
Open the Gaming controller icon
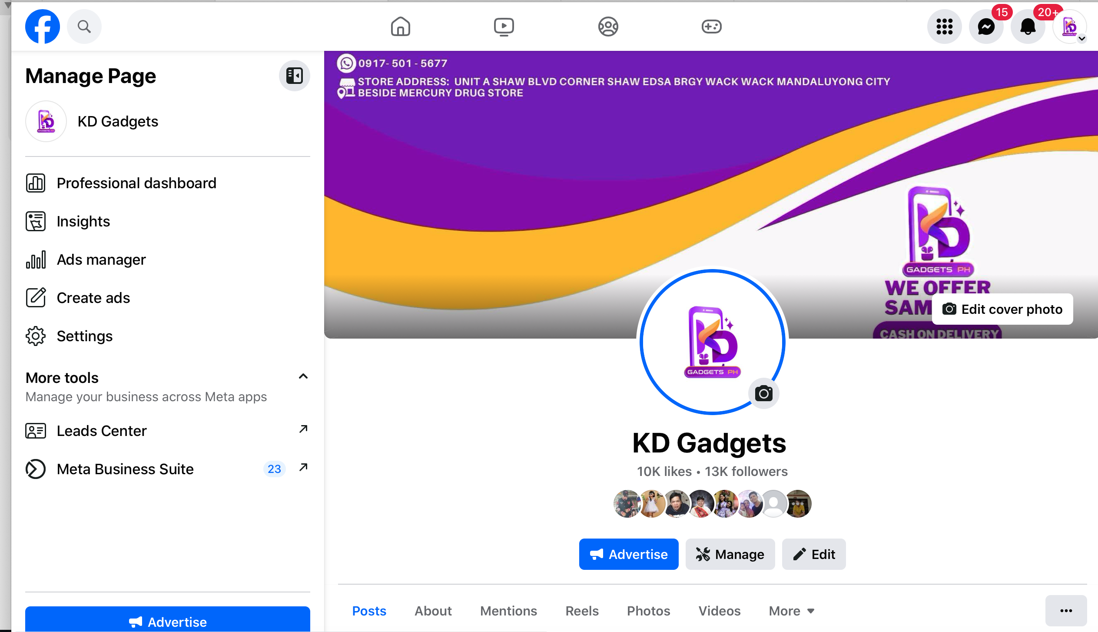pyautogui.click(x=711, y=27)
